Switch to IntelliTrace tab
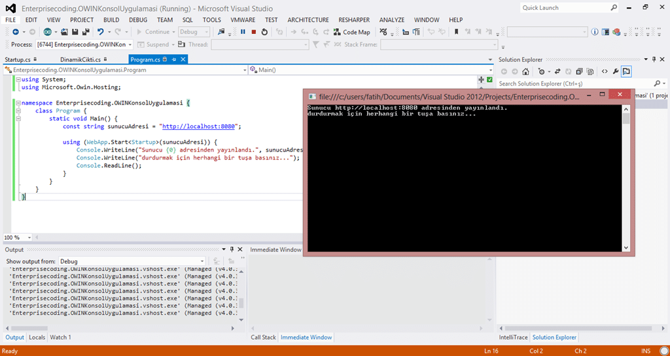 [513, 337]
